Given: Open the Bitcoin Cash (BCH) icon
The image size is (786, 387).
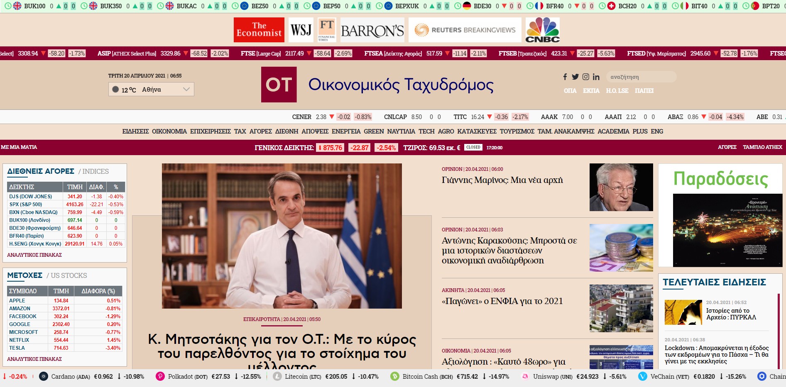Looking at the screenshot, I should (x=394, y=377).
